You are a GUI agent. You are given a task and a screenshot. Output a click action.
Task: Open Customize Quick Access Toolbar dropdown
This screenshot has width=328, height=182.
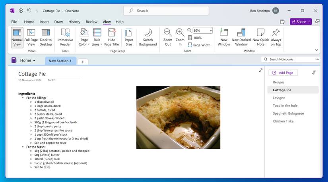pyautogui.click(x=37, y=11)
